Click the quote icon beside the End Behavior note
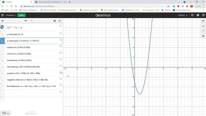Image resolution: width=206 pixels, height=116 pixels. coord(2,87)
